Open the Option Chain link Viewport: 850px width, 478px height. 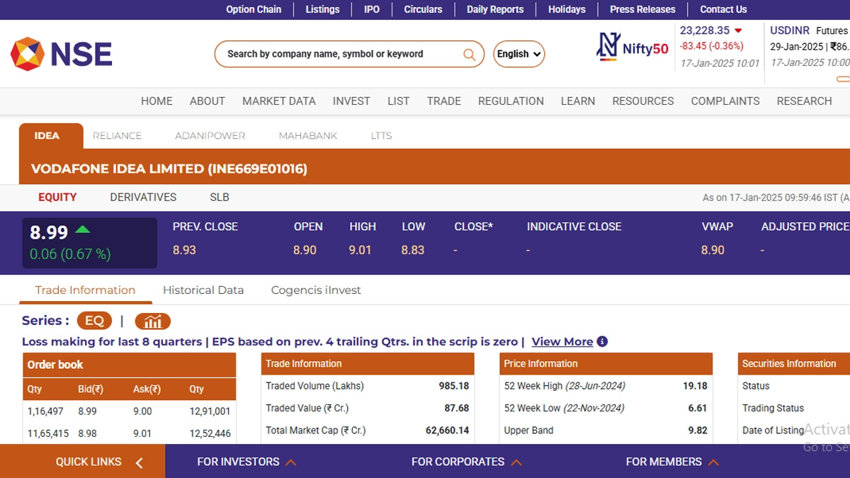click(254, 9)
